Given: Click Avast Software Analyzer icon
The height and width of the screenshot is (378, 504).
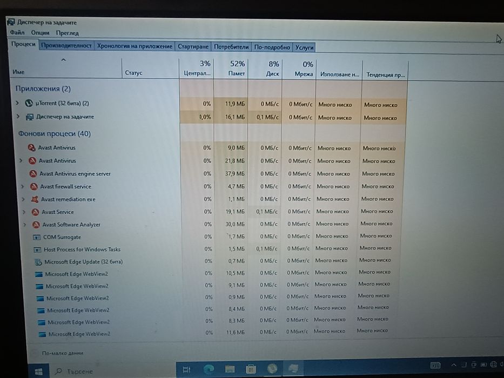Looking at the screenshot, I should pyautogui.click(x=36, y=225).
